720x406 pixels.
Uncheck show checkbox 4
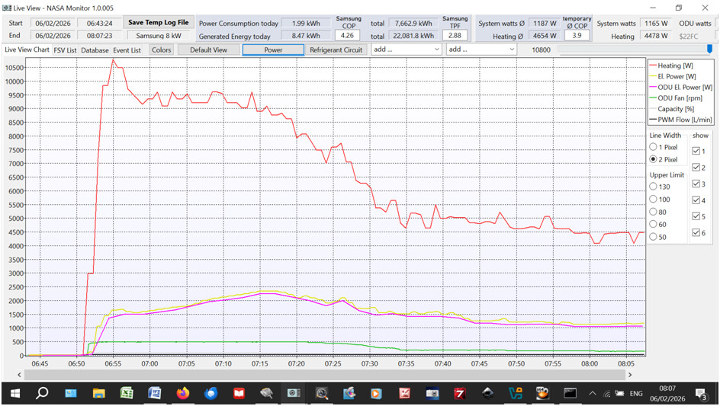tap(696, 200)
